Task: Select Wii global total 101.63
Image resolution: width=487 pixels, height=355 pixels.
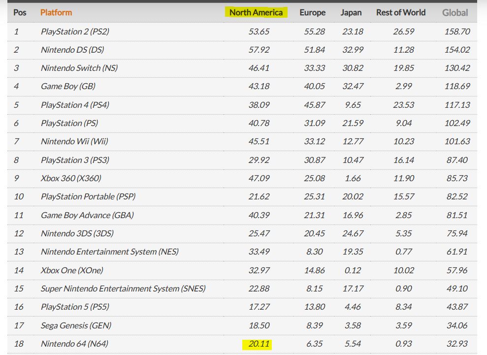Action: click(457, 141)
